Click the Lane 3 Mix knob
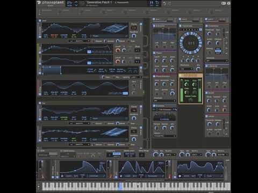Viewport: 258px width, 193px height. click(x=214, y=155)
